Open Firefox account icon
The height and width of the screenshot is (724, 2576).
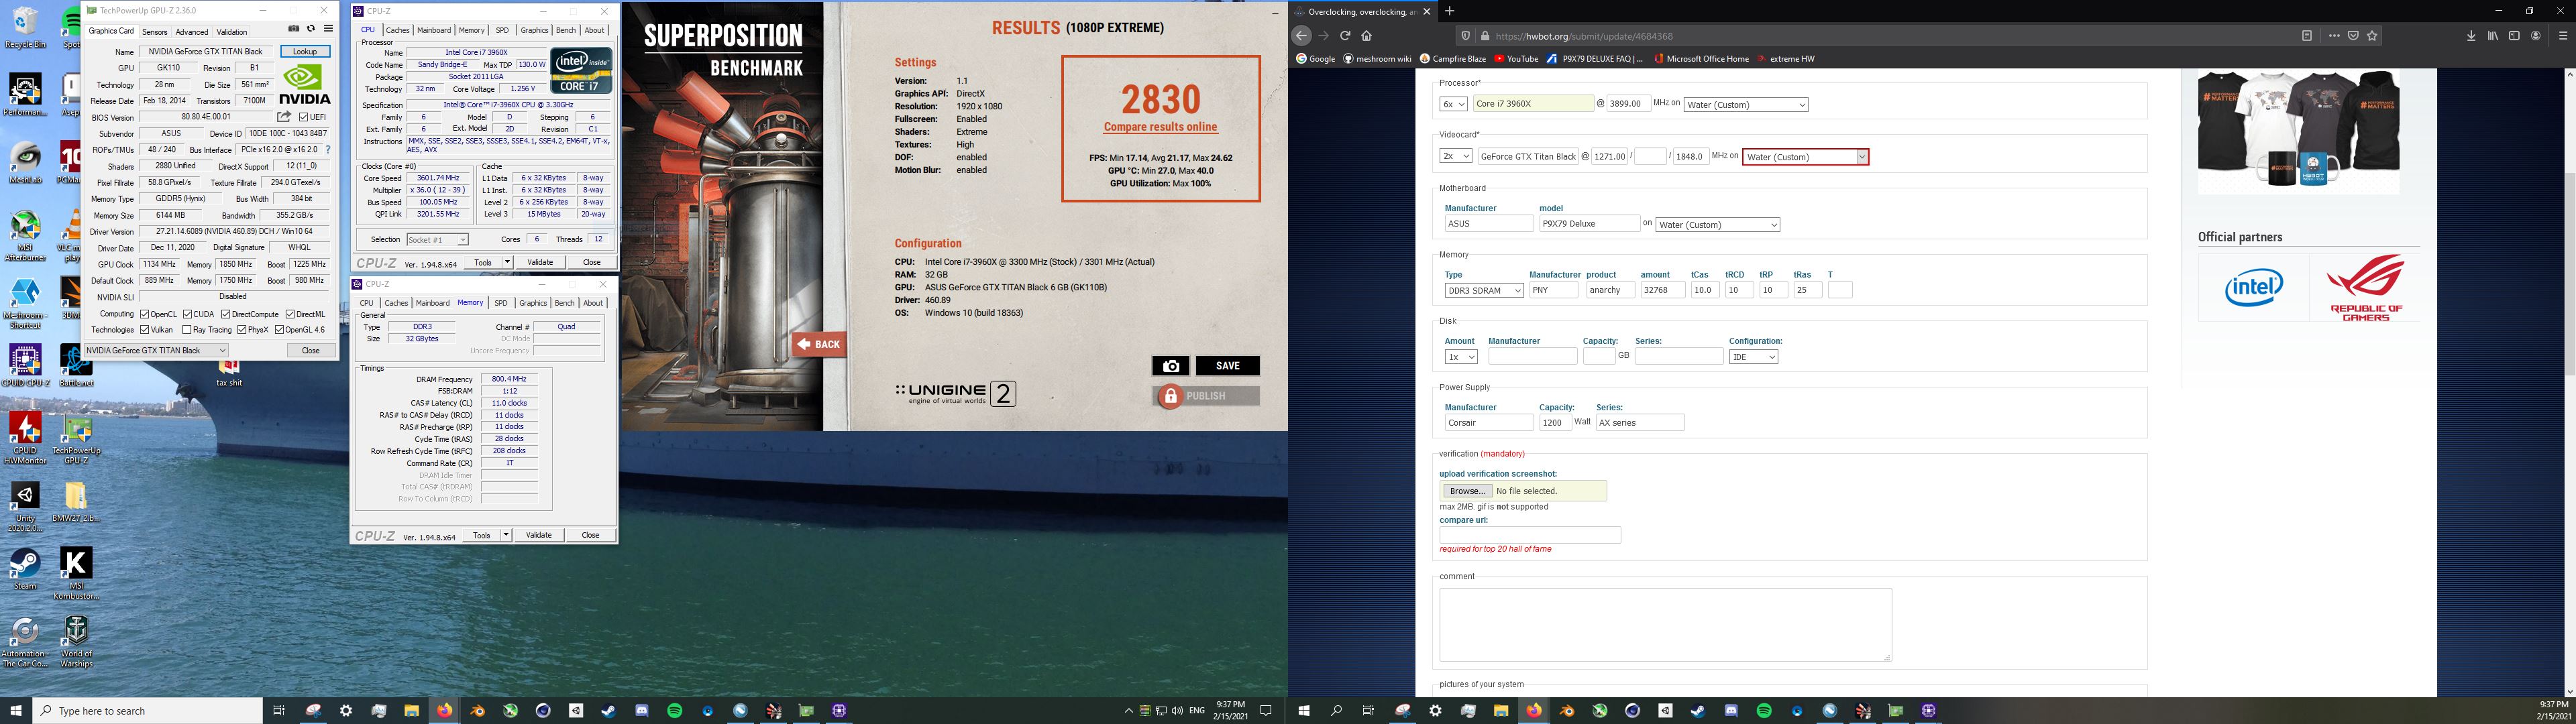[2536, 36]
